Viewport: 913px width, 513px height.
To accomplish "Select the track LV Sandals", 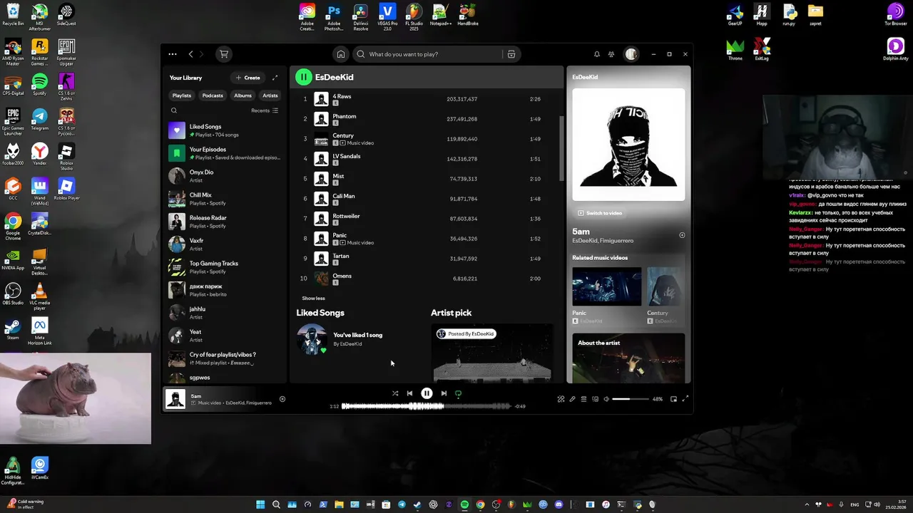I will click(x=427, y=159).
